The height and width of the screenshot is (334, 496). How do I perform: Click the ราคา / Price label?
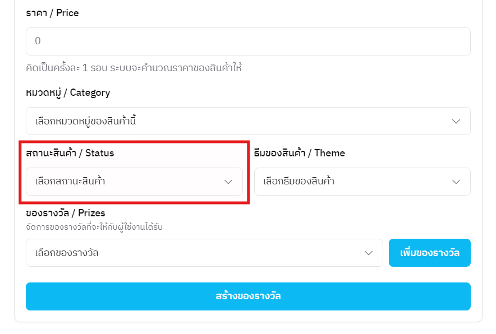click(x=52, y=13)
